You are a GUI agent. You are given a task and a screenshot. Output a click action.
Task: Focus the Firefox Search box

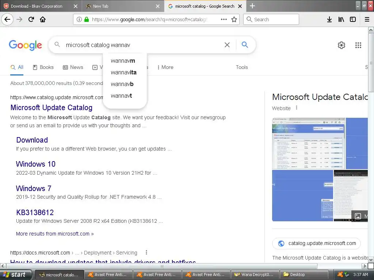click(271, 19)
